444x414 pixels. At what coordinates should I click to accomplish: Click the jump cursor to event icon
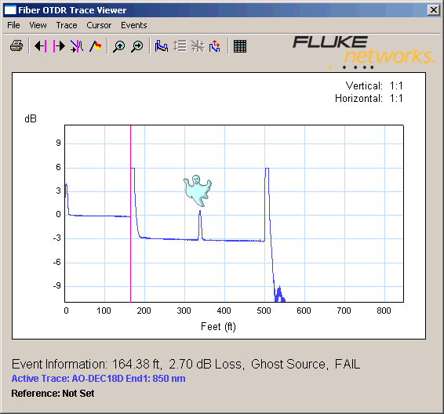(x=77, y=45)
